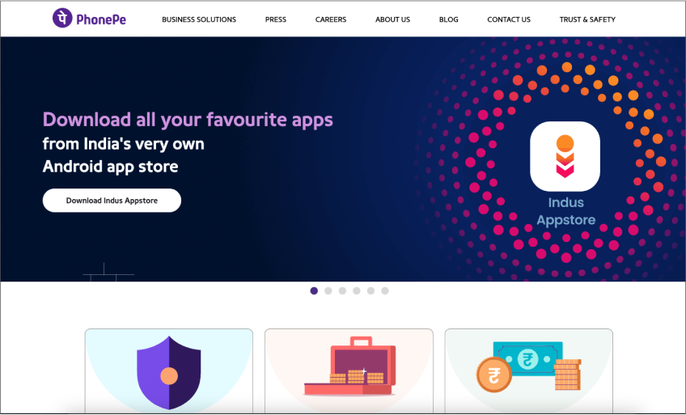Click the 'Download all your favourite apps' headline
The image size is (686, 415).
click(x=188, y=120)
